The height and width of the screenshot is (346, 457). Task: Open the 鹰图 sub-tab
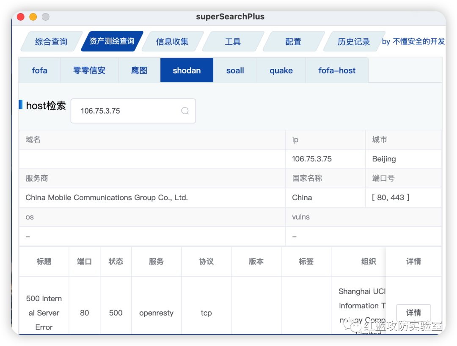pos(139,71)
